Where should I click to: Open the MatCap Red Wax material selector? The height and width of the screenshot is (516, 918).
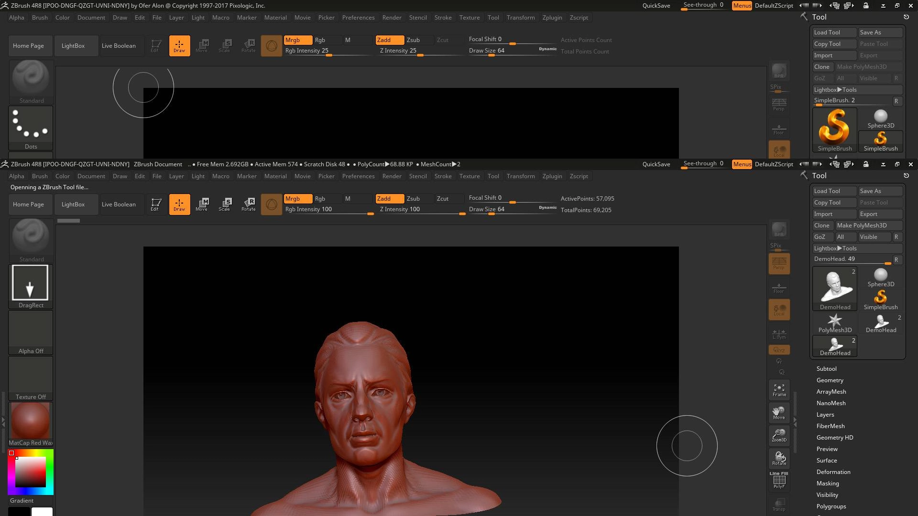(31, 424)
